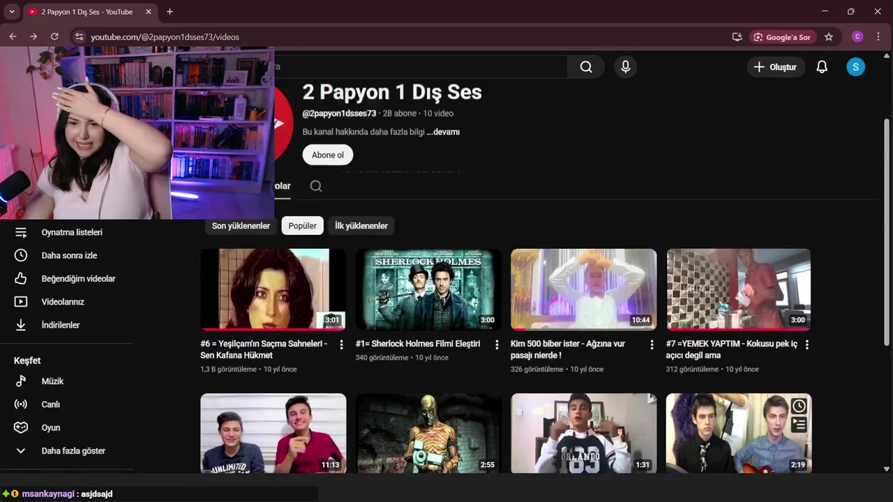Image resolution: width=893 pixels, height=502 pixels.
Task: Click the address bar URL field
Action: (405, 37)
